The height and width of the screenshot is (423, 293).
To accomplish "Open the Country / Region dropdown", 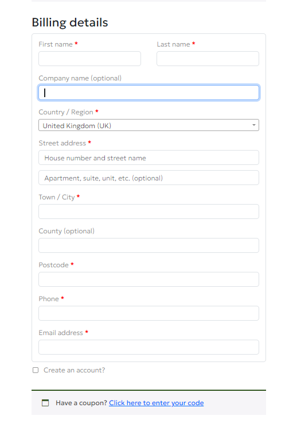I will (x=149, y=125).
